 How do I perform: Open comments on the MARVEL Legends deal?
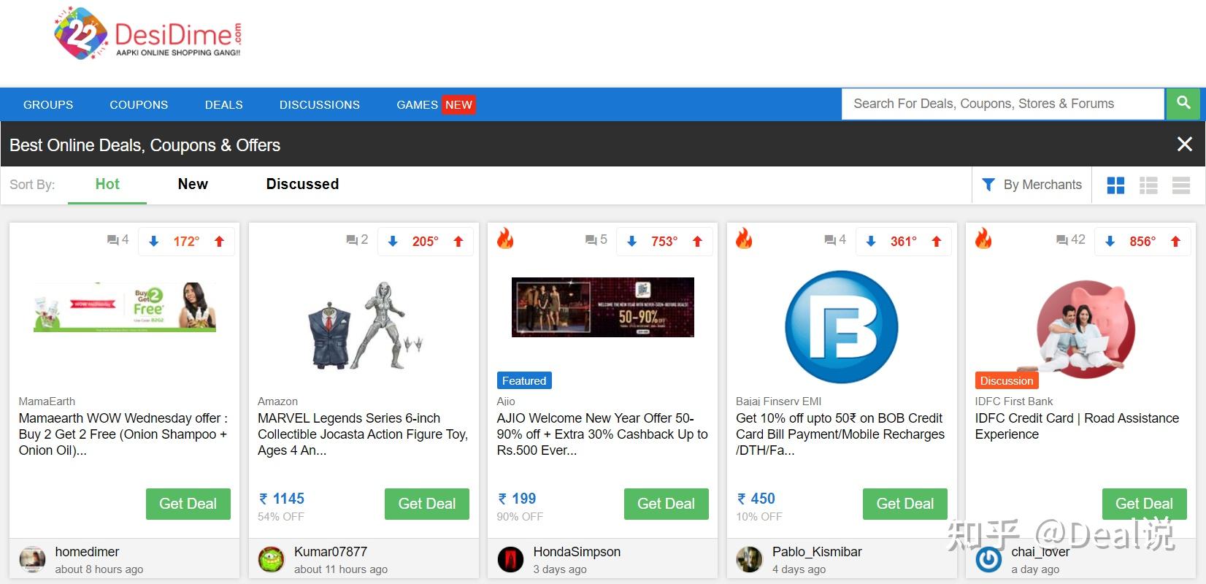(x=357, y=239)
